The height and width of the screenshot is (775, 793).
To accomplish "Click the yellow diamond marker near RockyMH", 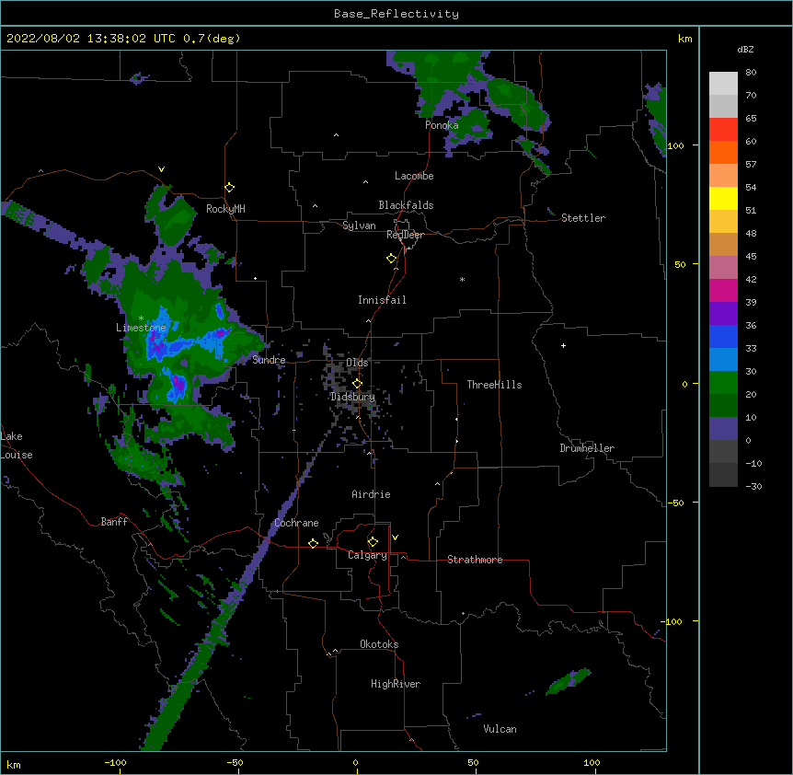I will tap(230, 188).
